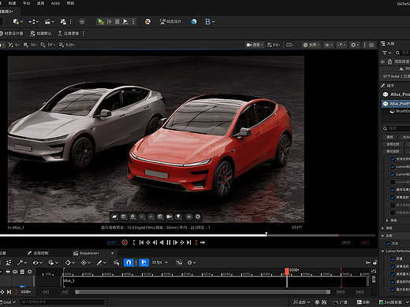Image resolution: width=410 pixels, height=307 pixels.
Task: Click the viewport playback progress bar
Action: pos(188,235)
